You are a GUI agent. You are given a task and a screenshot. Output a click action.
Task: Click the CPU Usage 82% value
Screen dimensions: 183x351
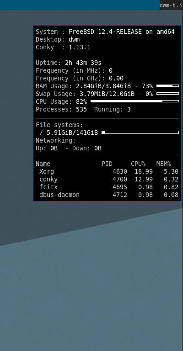coord(81,102)
